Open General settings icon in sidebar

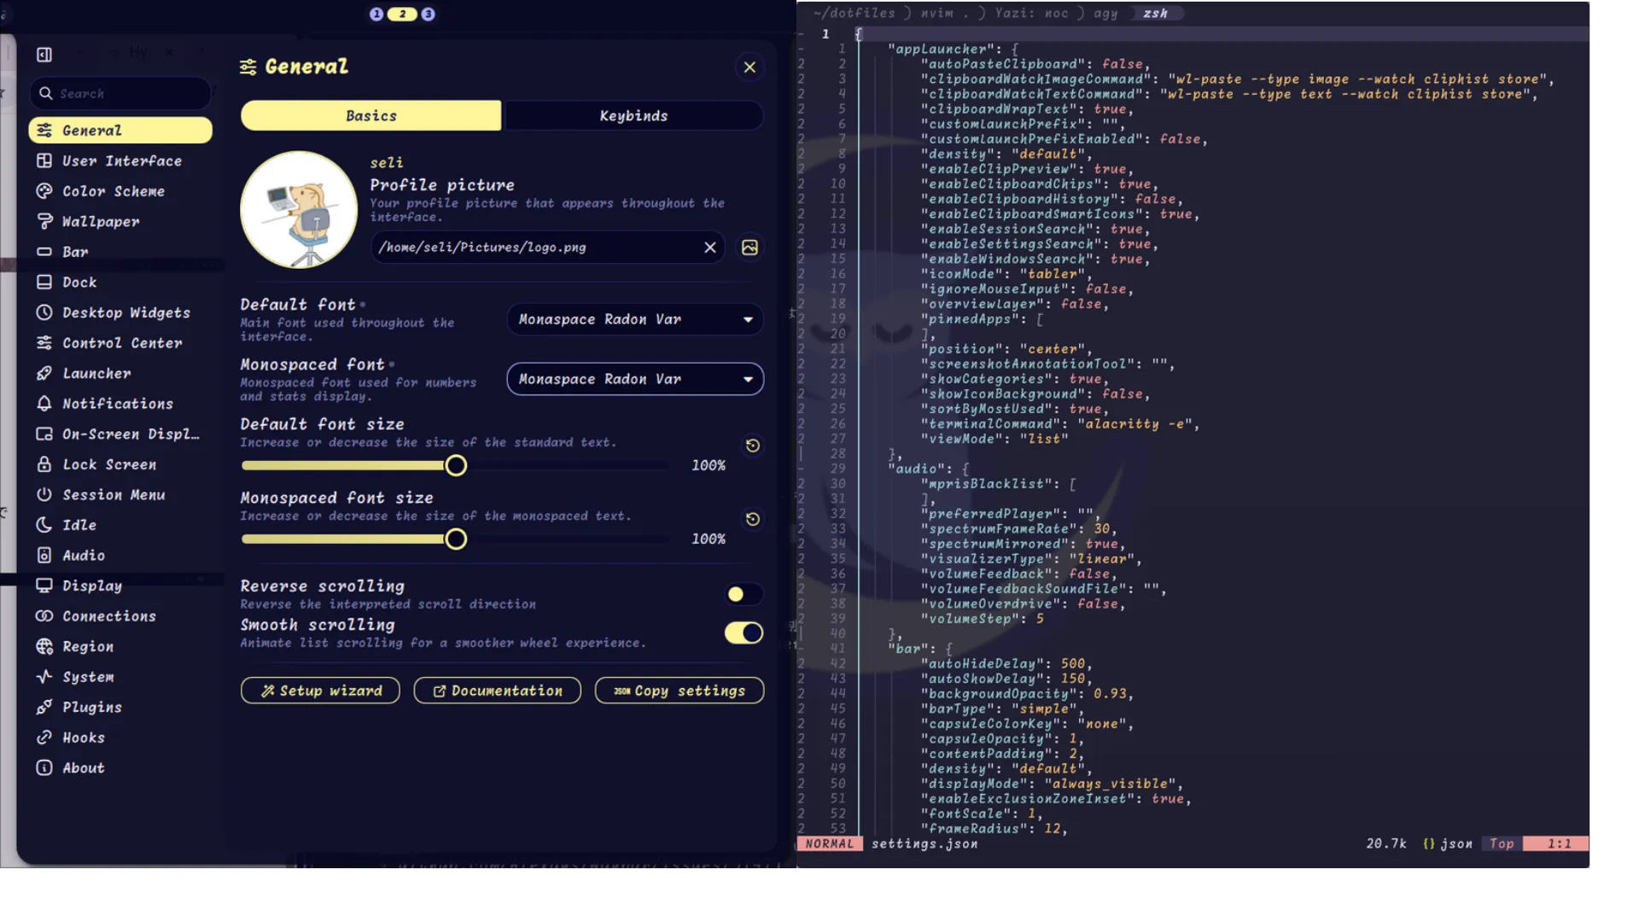point(44,130)
